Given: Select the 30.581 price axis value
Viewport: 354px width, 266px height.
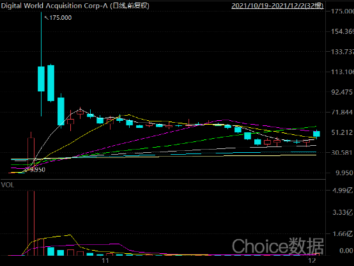Looking at the screenshot, I should 342,153.
